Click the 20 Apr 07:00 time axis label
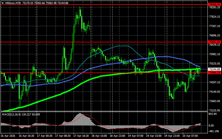The image size is (222, 139). point(190,136)
